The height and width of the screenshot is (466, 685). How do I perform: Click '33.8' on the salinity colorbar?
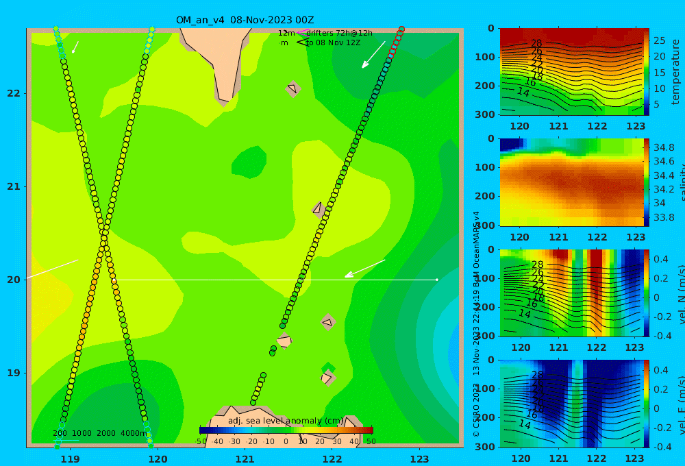(664, 217)
